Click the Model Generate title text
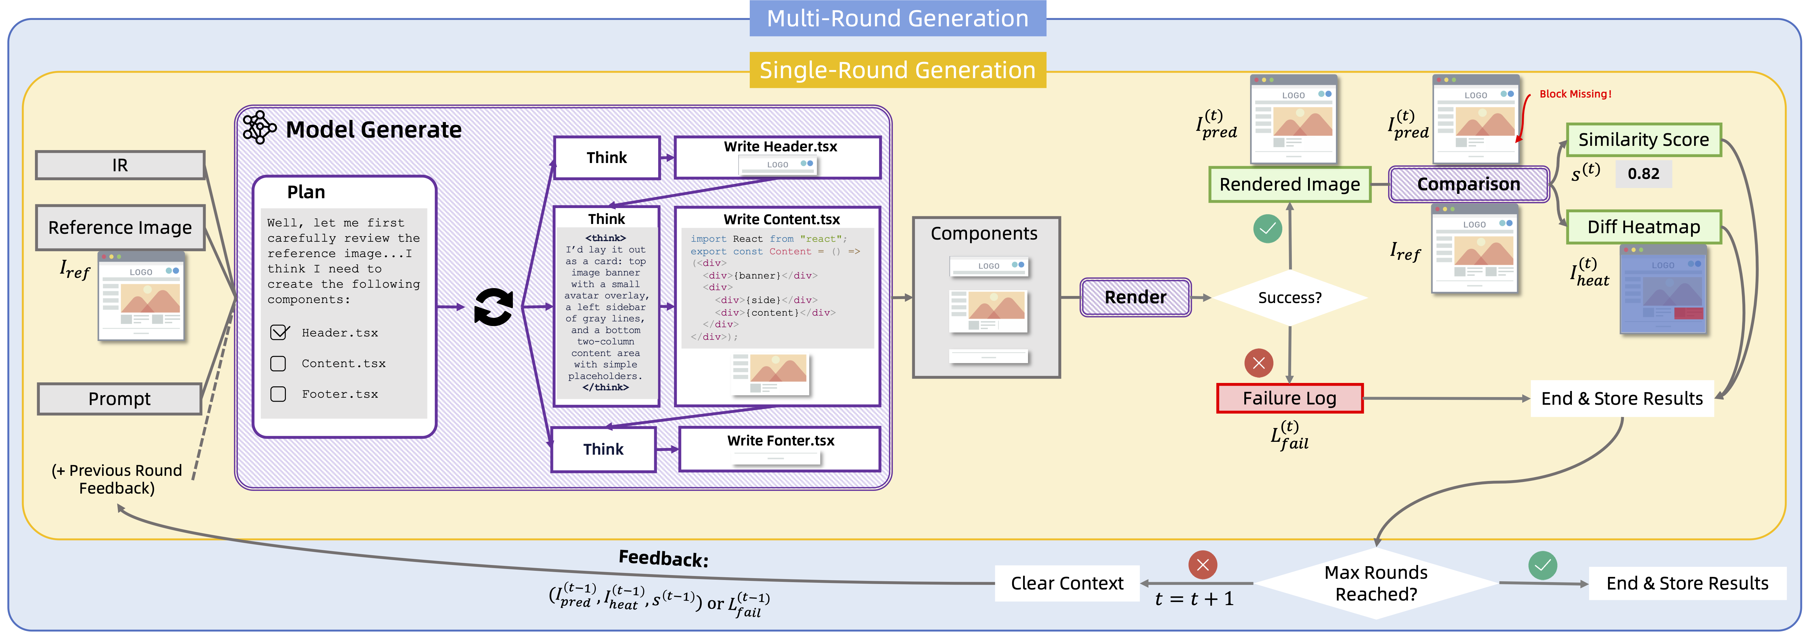 (374, 129)
